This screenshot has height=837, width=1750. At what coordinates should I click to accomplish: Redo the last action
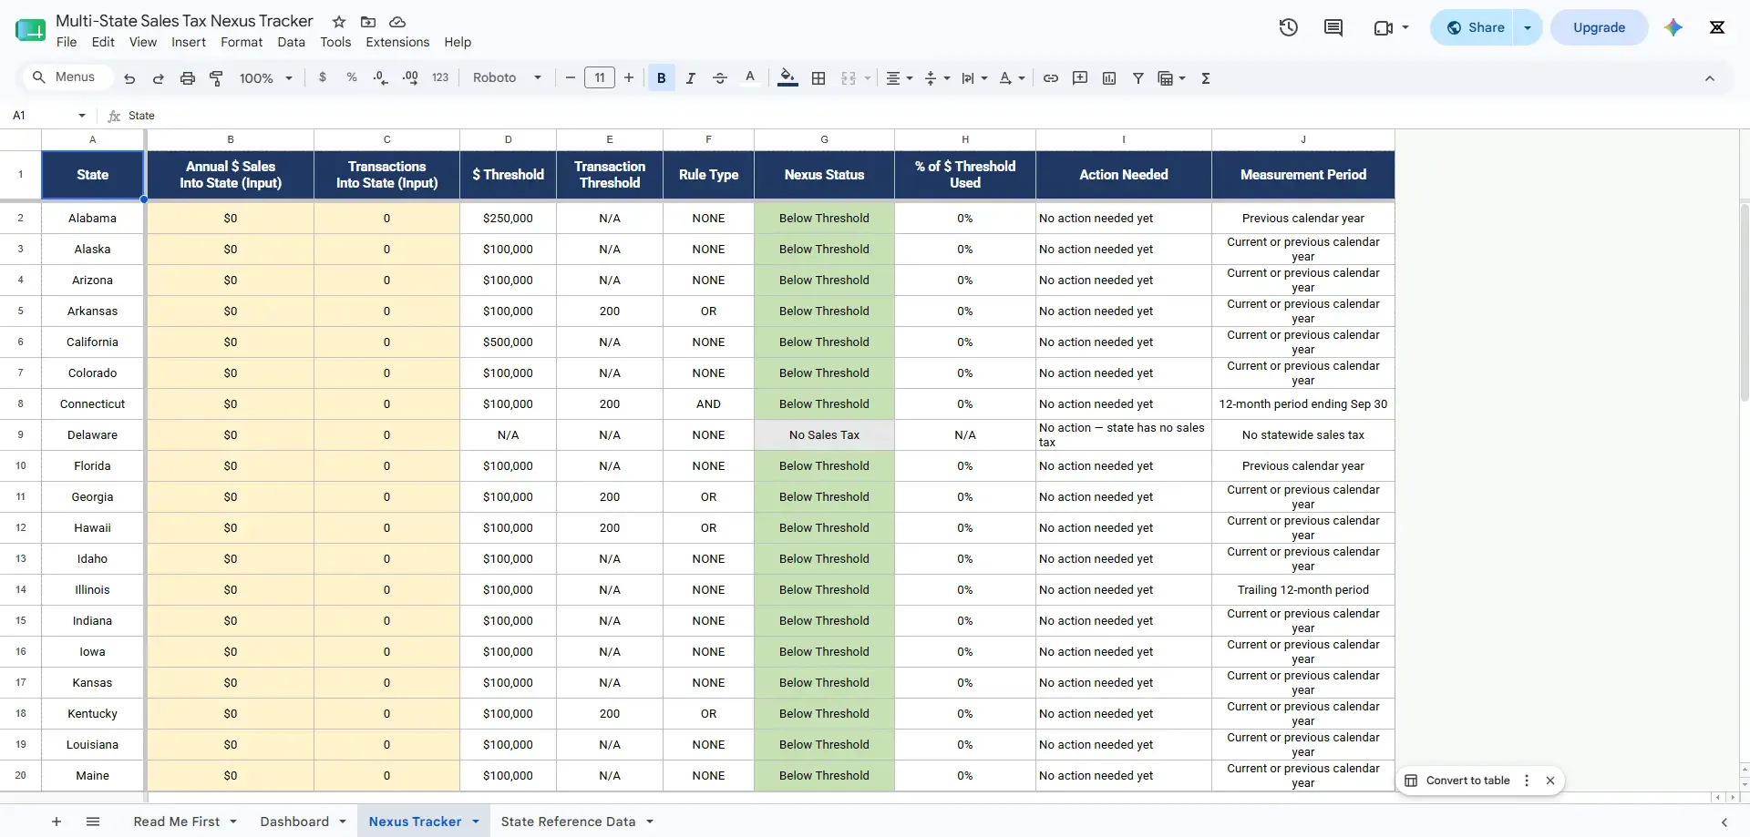pyautogui.click(x=159, y=78)
